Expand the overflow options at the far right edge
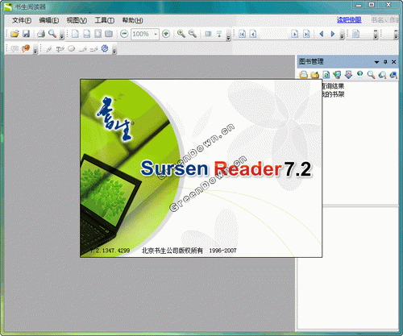The width and height of the screenshot is (403, 336). (x=396, y=35)
